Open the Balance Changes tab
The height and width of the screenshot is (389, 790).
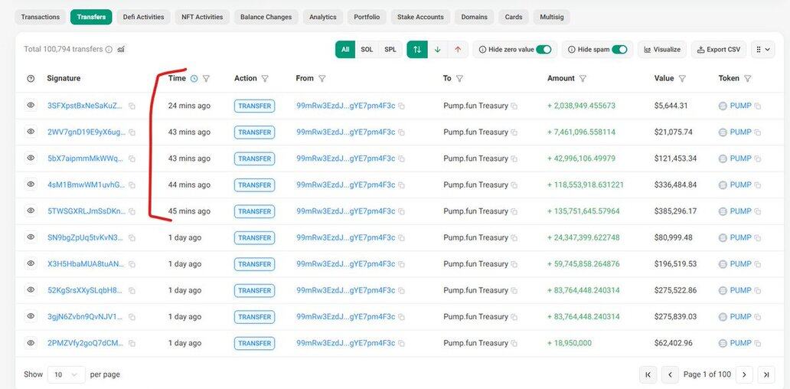click(x=266, y=17)
